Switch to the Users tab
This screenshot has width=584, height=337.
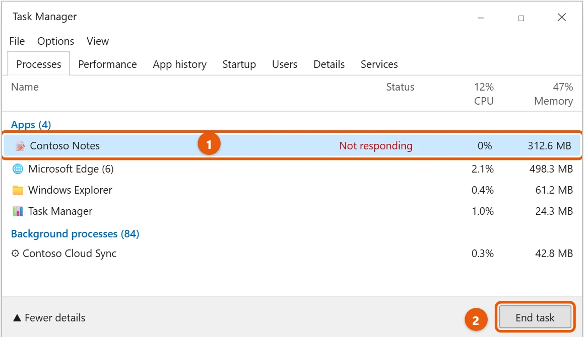pos(285,64)
